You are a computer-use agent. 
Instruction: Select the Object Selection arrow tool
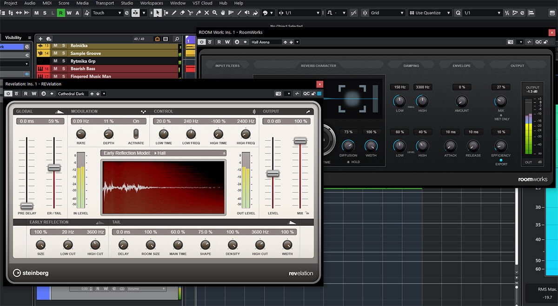click(x=158, y=13)
